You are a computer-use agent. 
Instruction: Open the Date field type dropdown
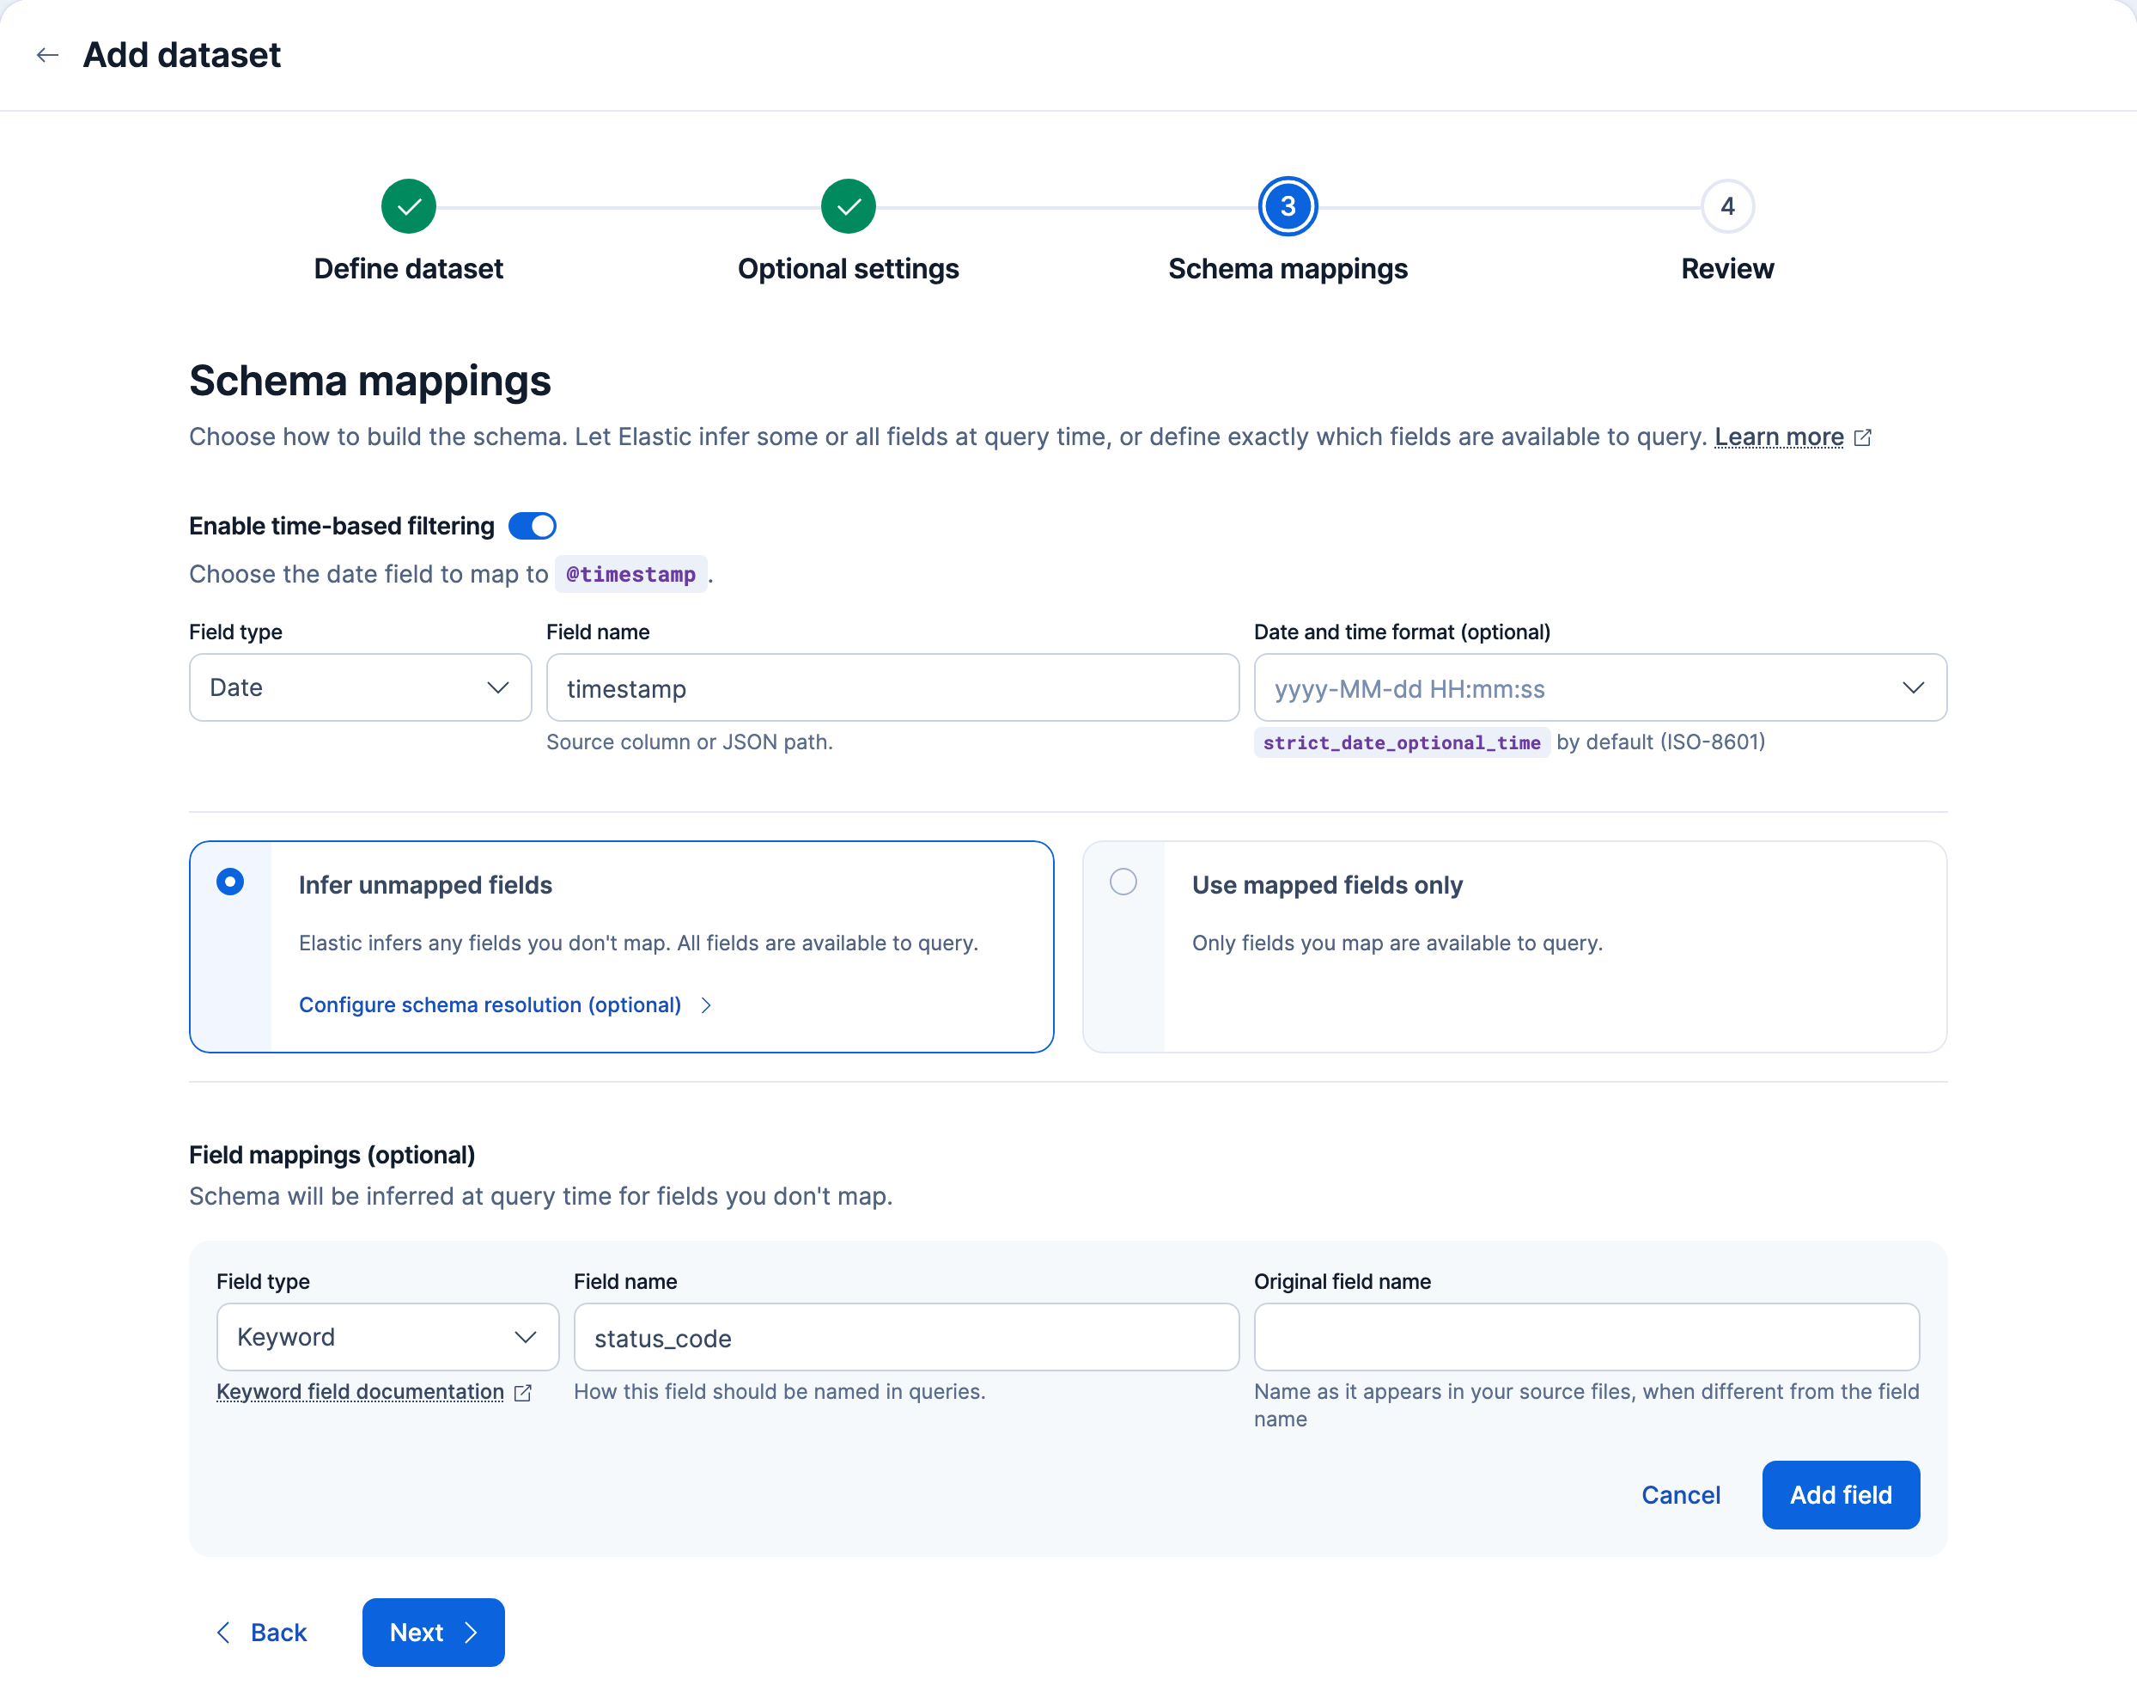(x=360, y=687)
